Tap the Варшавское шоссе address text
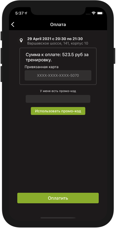This screenshot has height=228, width=116. (58, 43)
